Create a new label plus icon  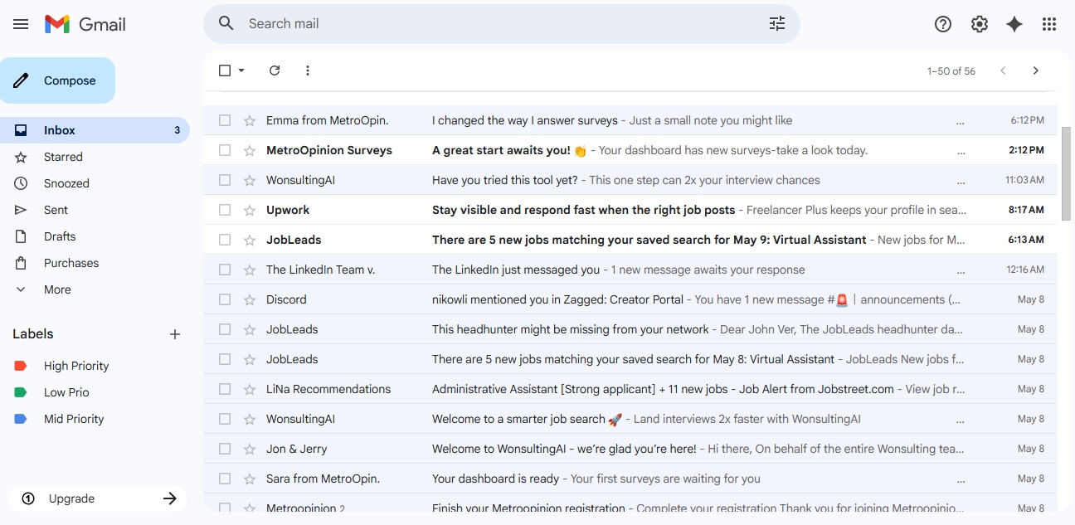[x=175, y=334]
